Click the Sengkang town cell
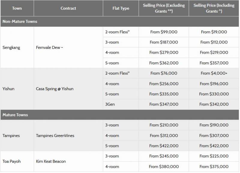Viewport: 240px width, 173px height. pos(11,47)
